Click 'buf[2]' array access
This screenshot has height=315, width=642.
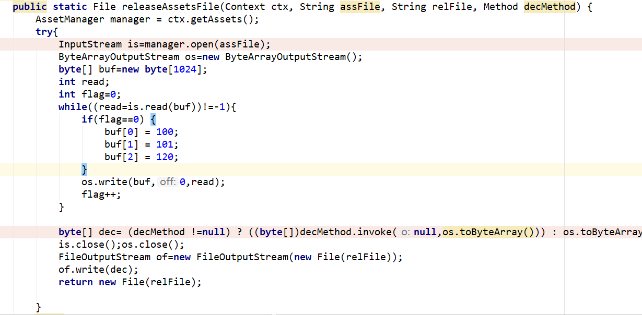coord(121,157)
